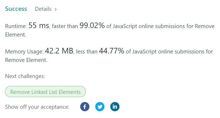Click the Show off your acceptance label
This screenshot has width=220, height=118.
(37, 107)
